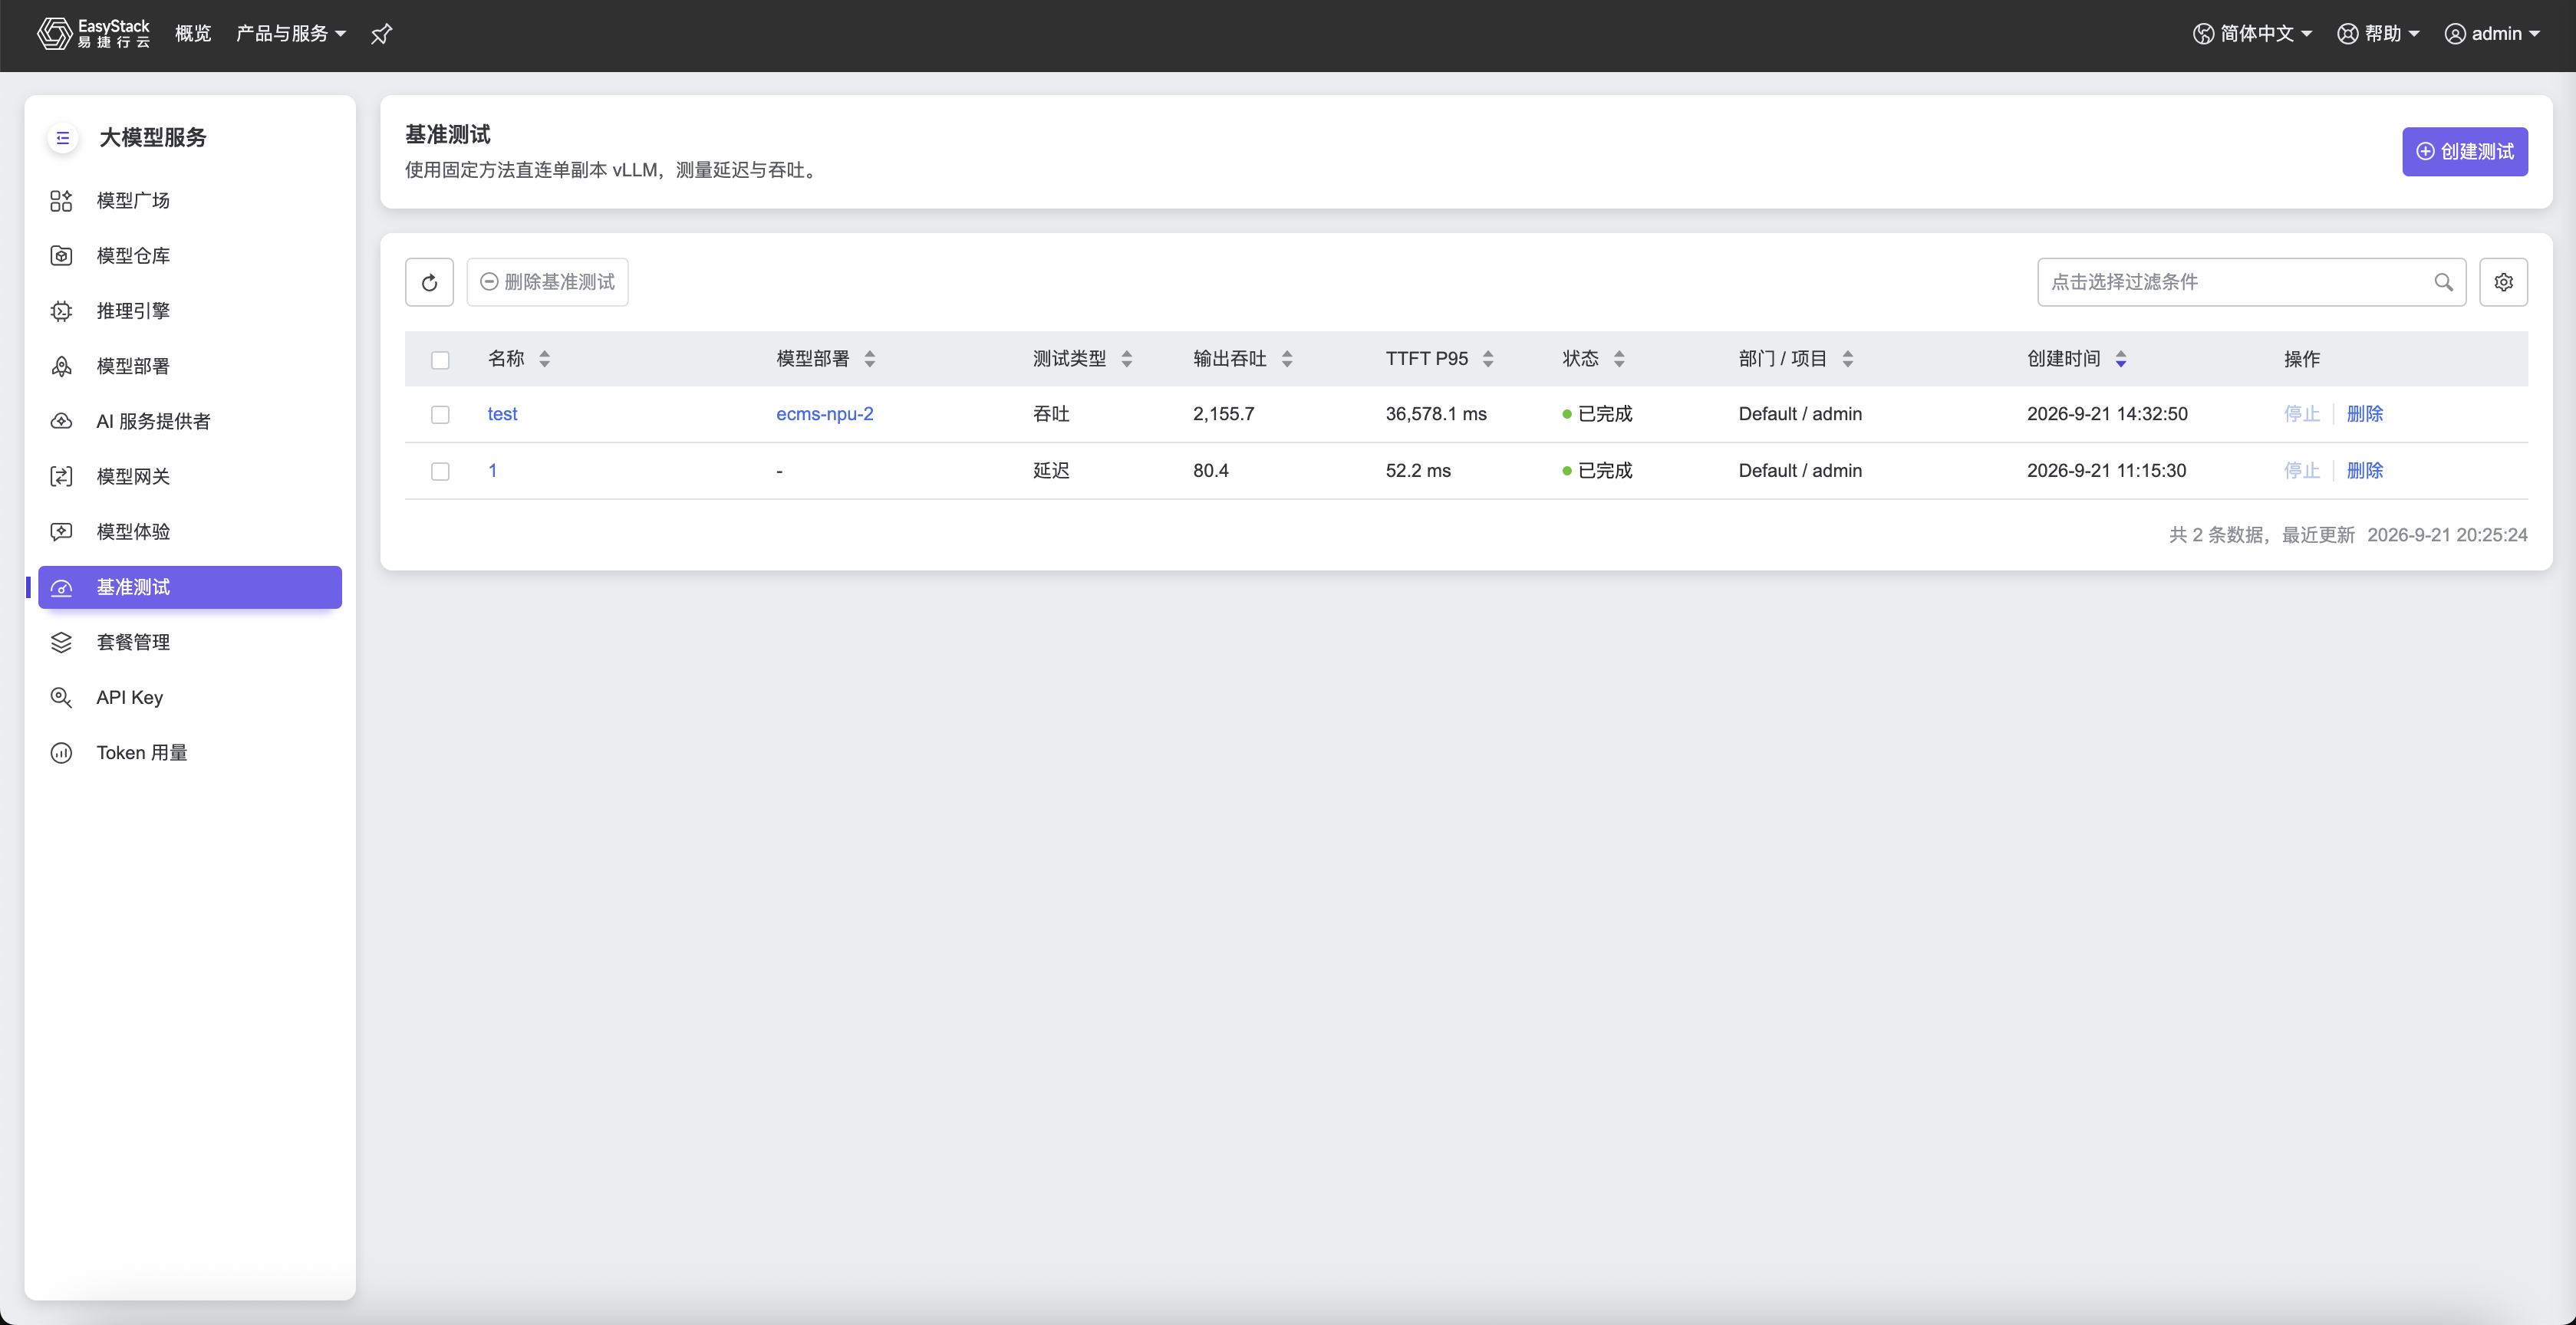Screen dimensions: 2576x1325
Task: Expand the 产品与服务 dropdown menu
Action: pos(291,34)
